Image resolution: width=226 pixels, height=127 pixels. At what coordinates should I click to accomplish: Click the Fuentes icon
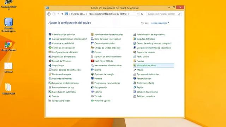[x=135, y=61]
